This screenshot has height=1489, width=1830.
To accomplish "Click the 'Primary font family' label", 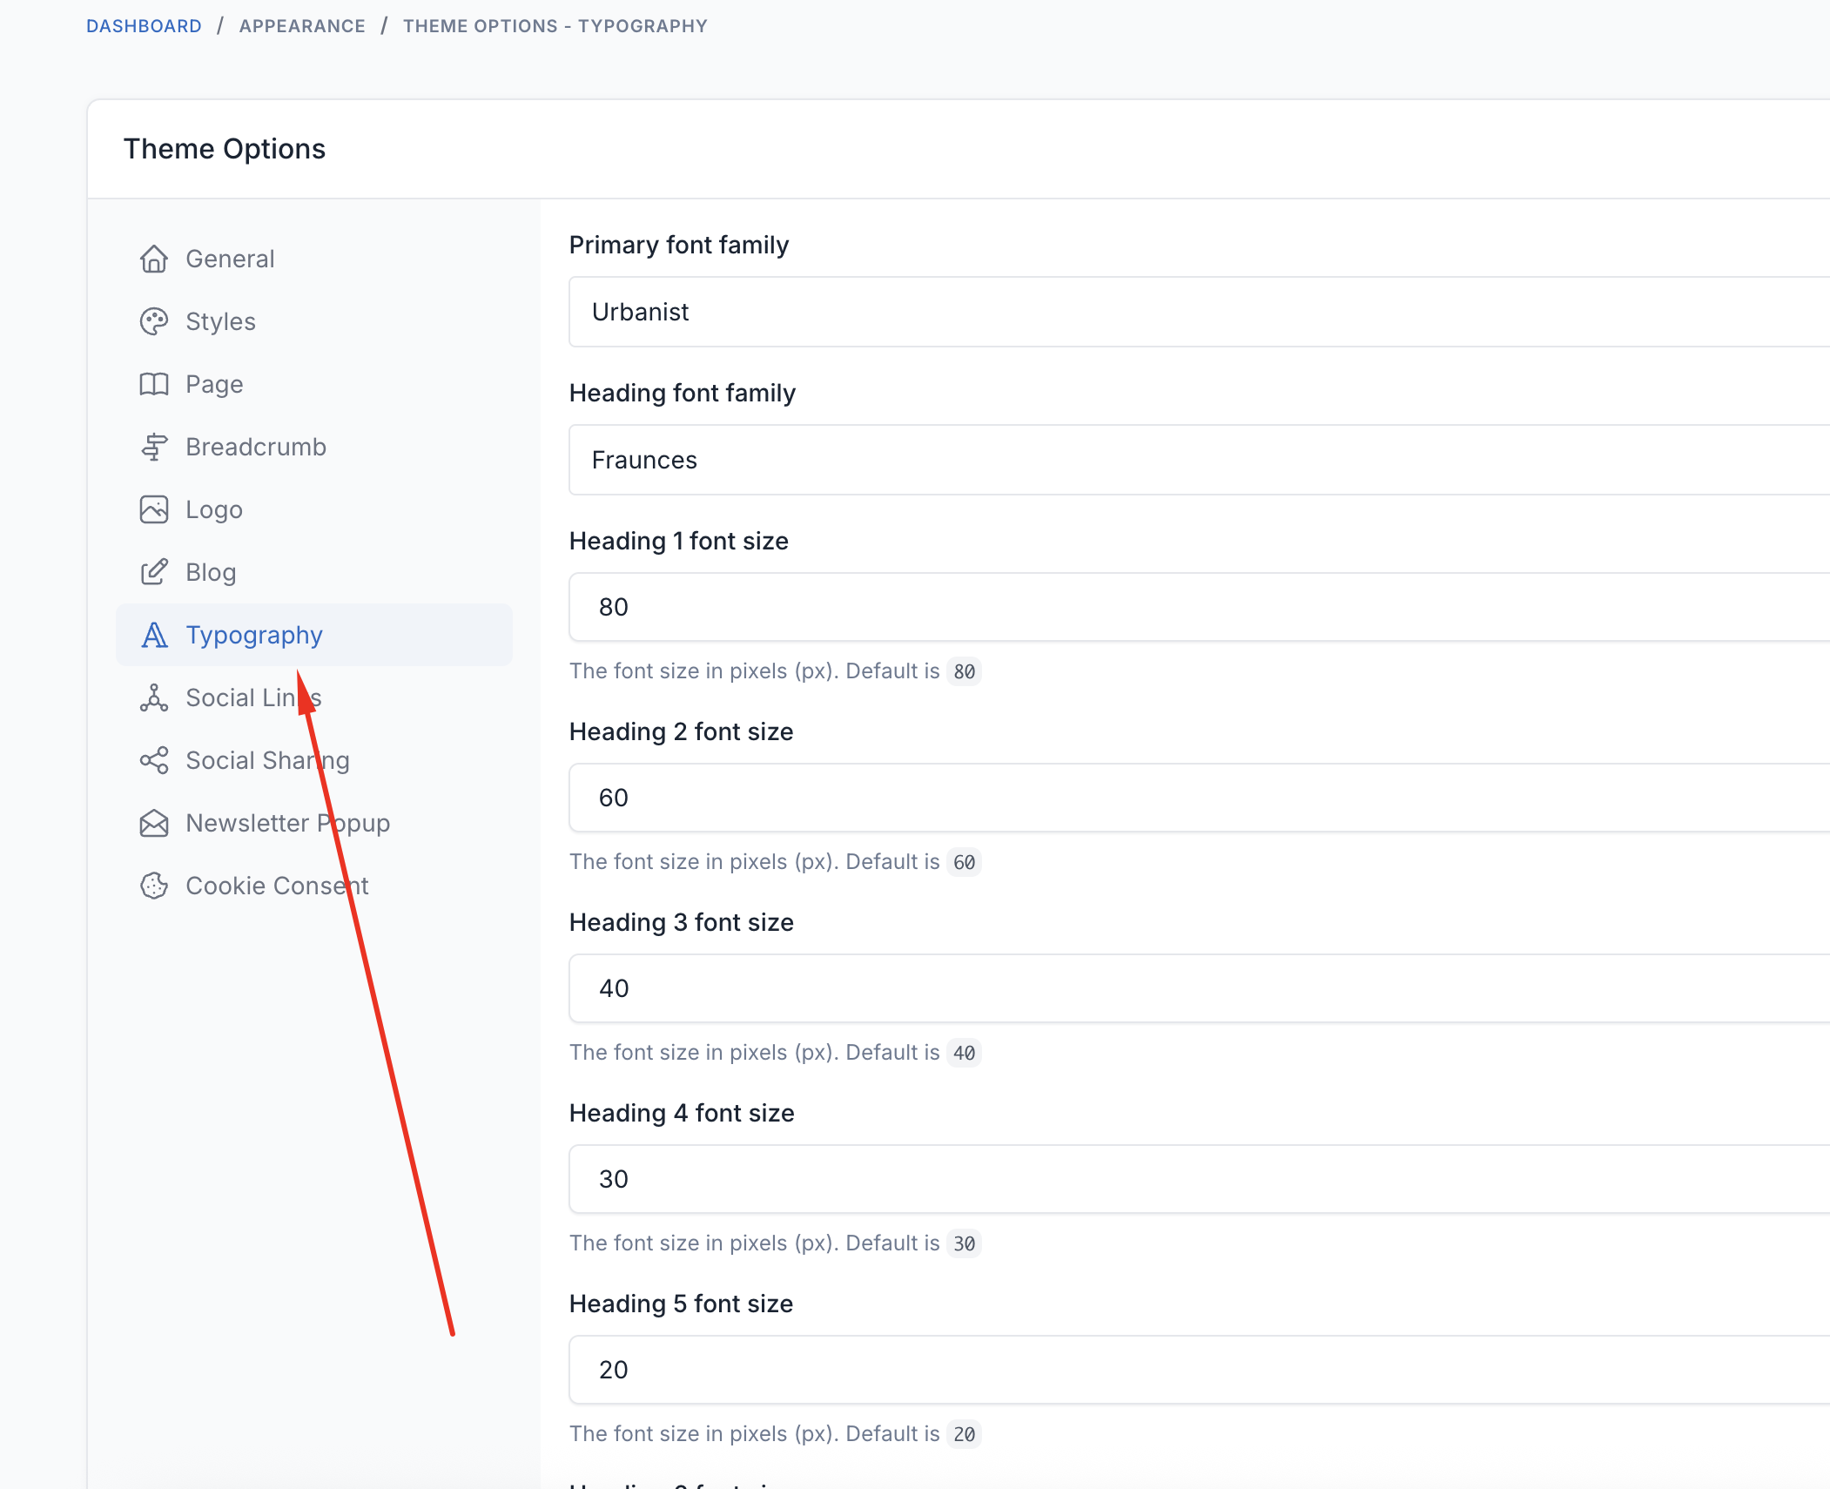I will 679,245.
